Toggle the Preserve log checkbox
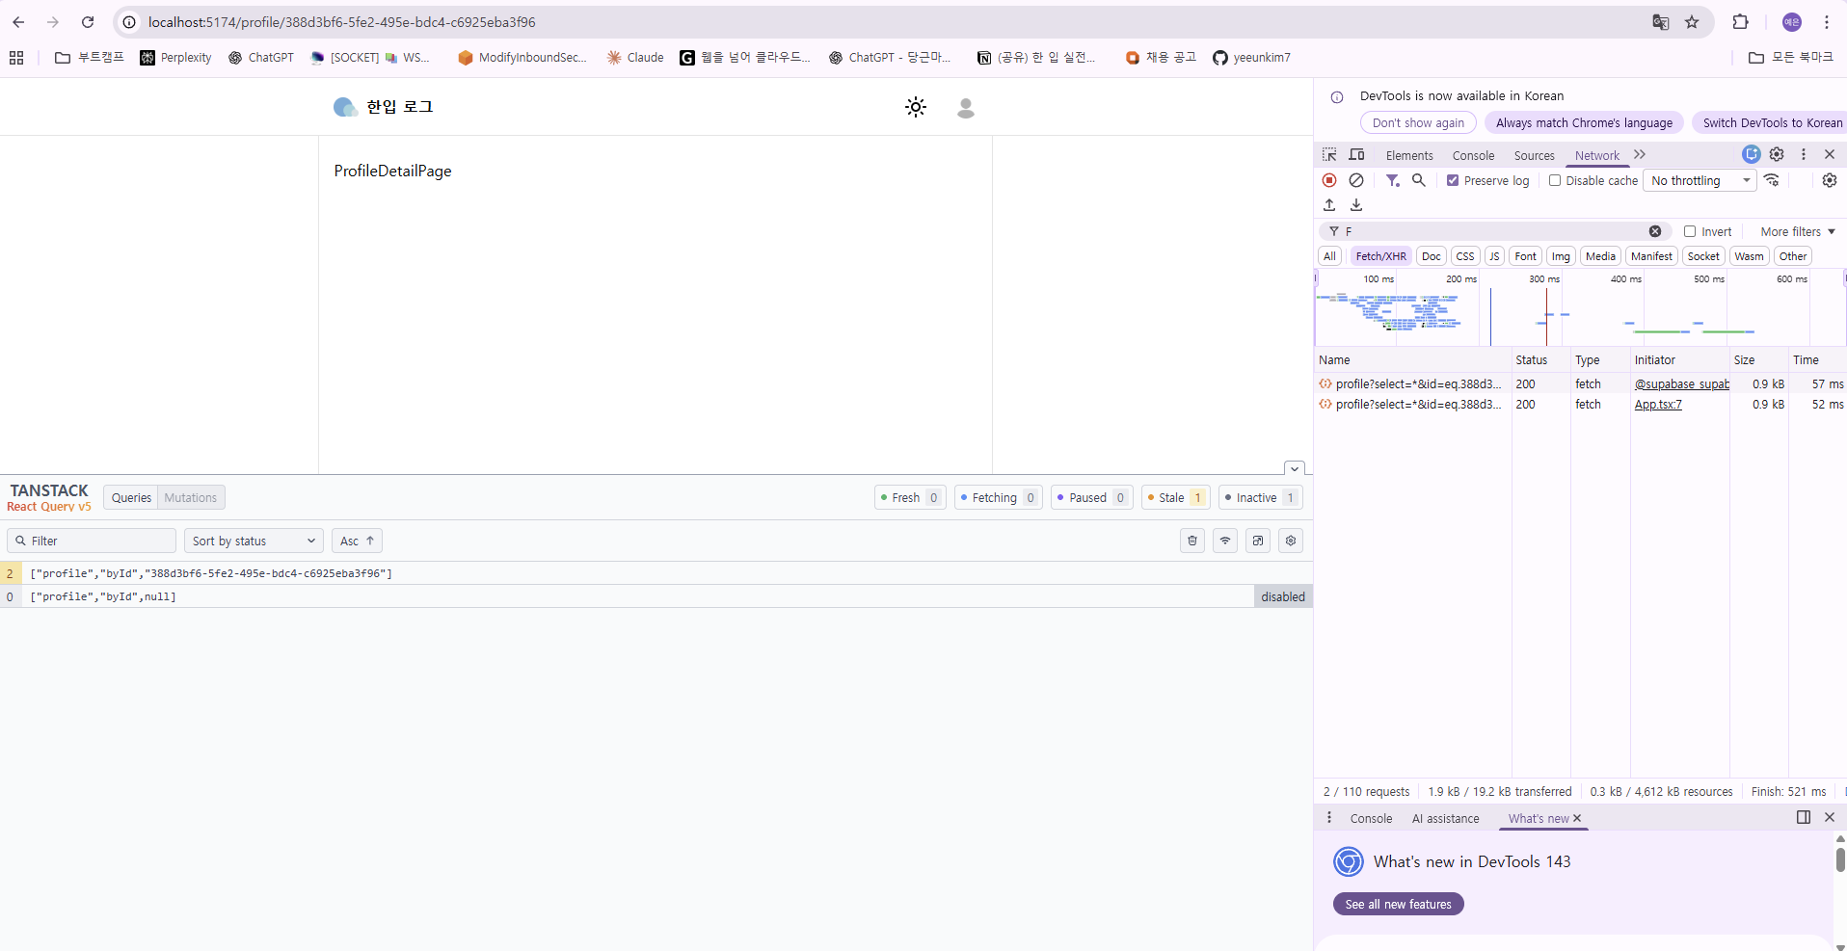 1453,180
